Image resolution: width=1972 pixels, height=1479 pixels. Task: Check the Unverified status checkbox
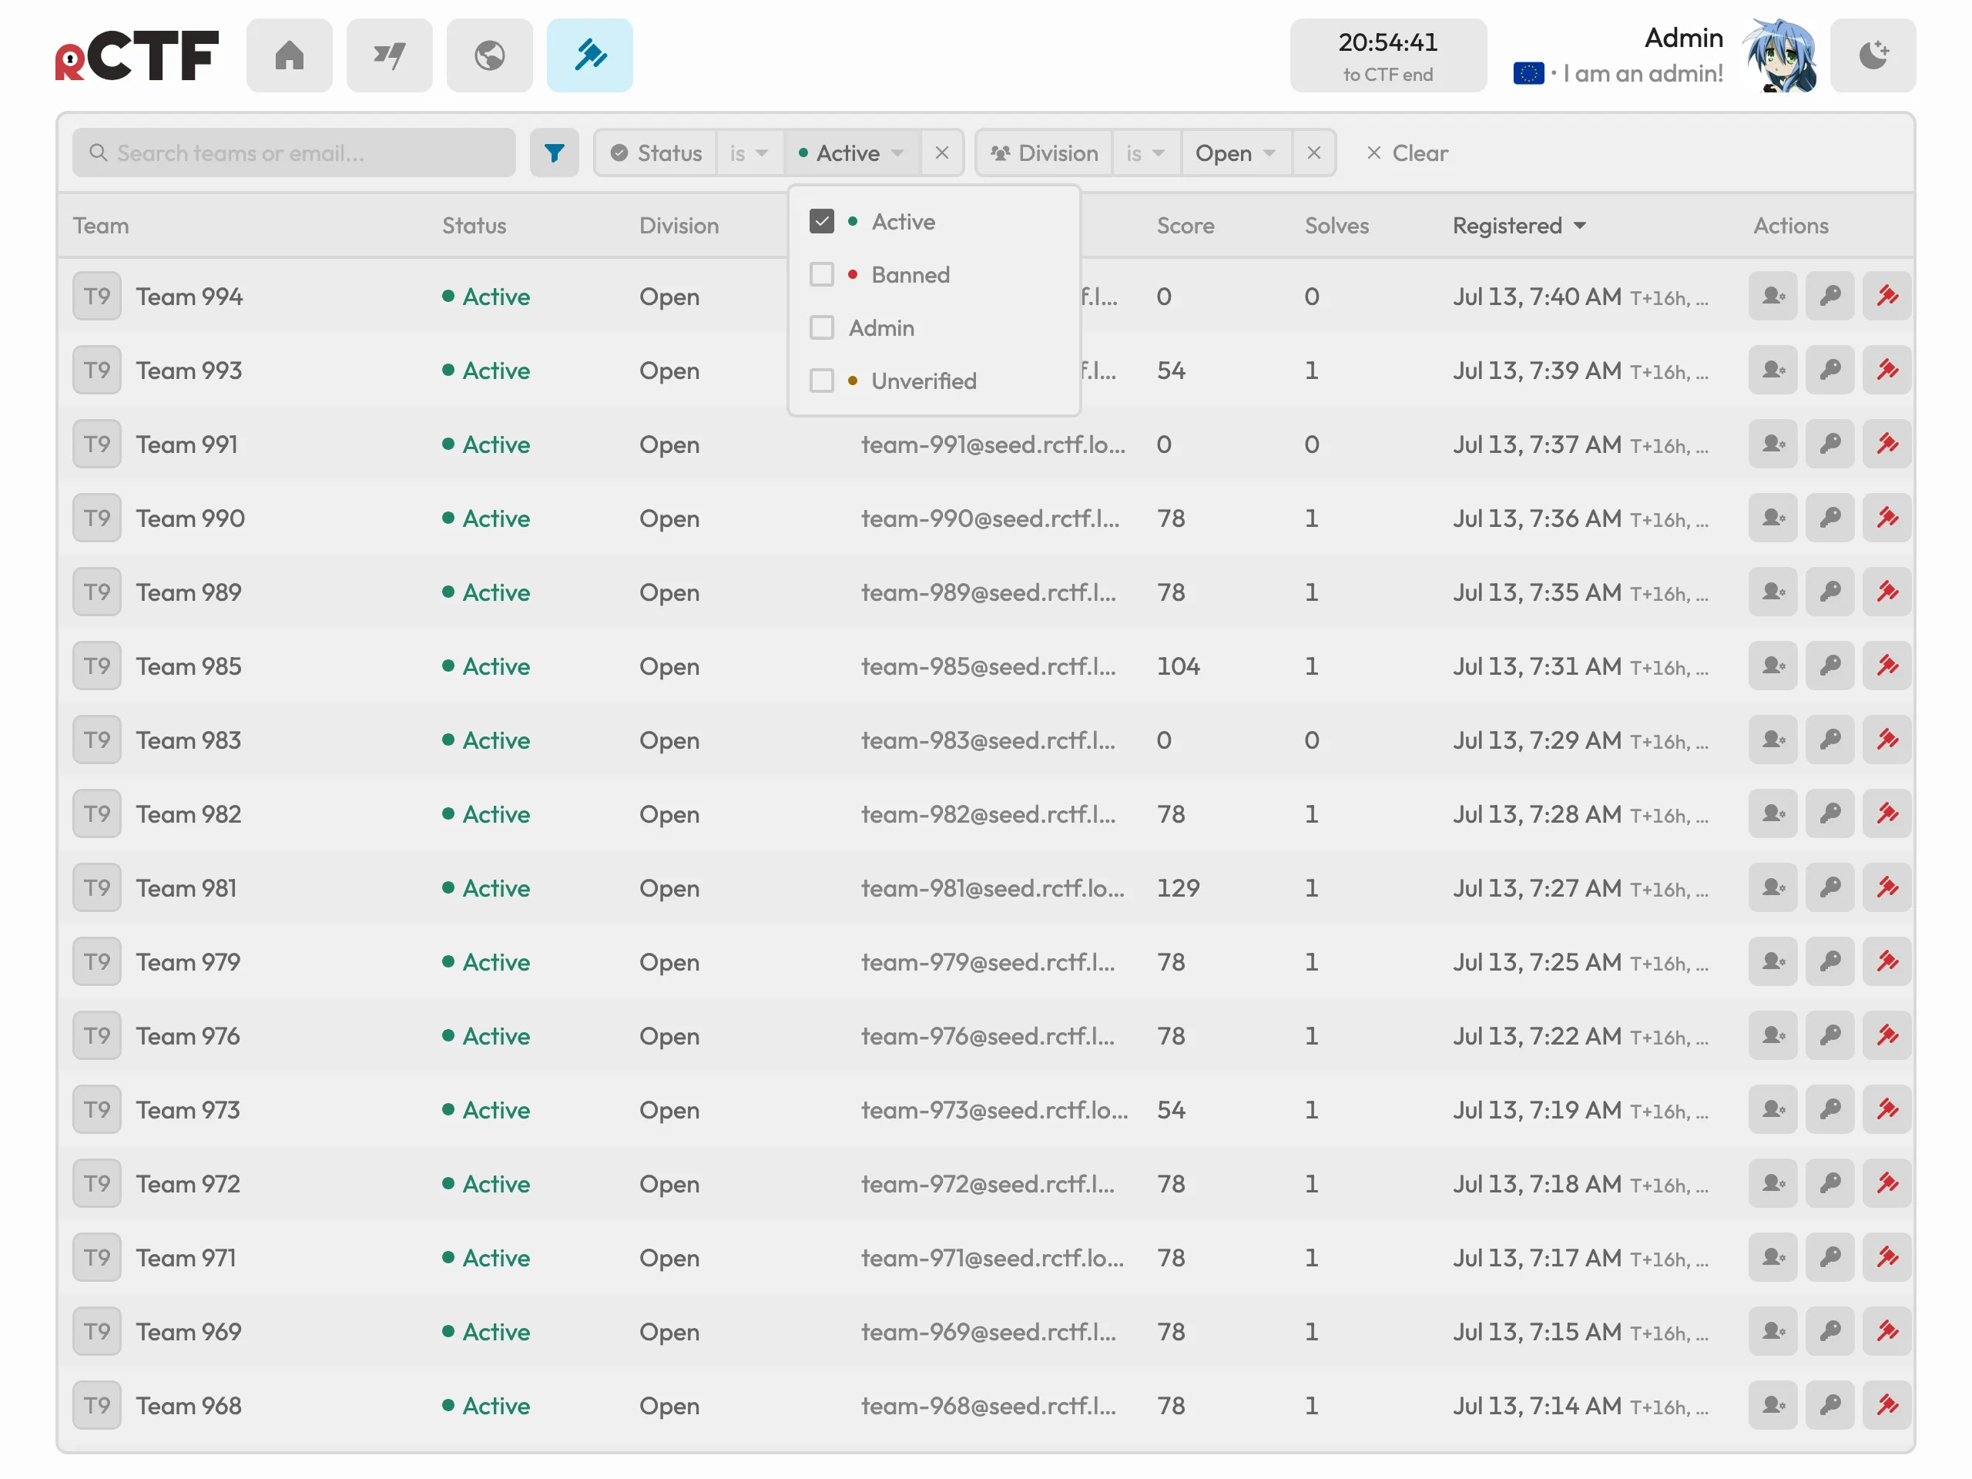[821, 381]
